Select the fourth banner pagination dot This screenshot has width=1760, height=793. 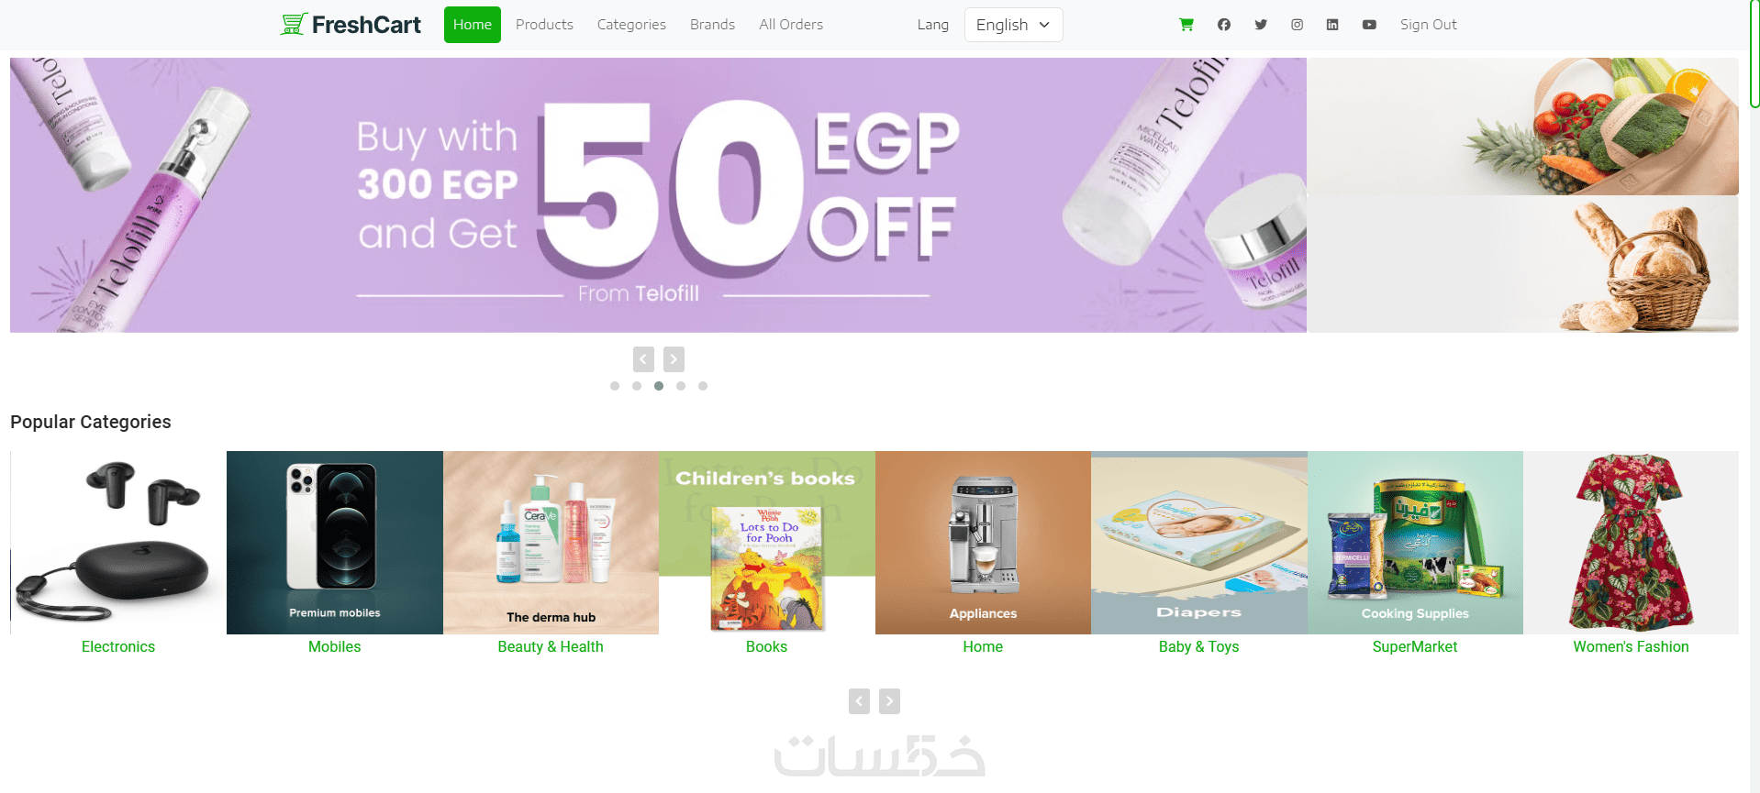(681, 386)
